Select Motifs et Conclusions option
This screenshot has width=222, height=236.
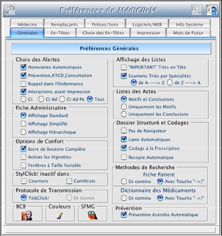124,99
